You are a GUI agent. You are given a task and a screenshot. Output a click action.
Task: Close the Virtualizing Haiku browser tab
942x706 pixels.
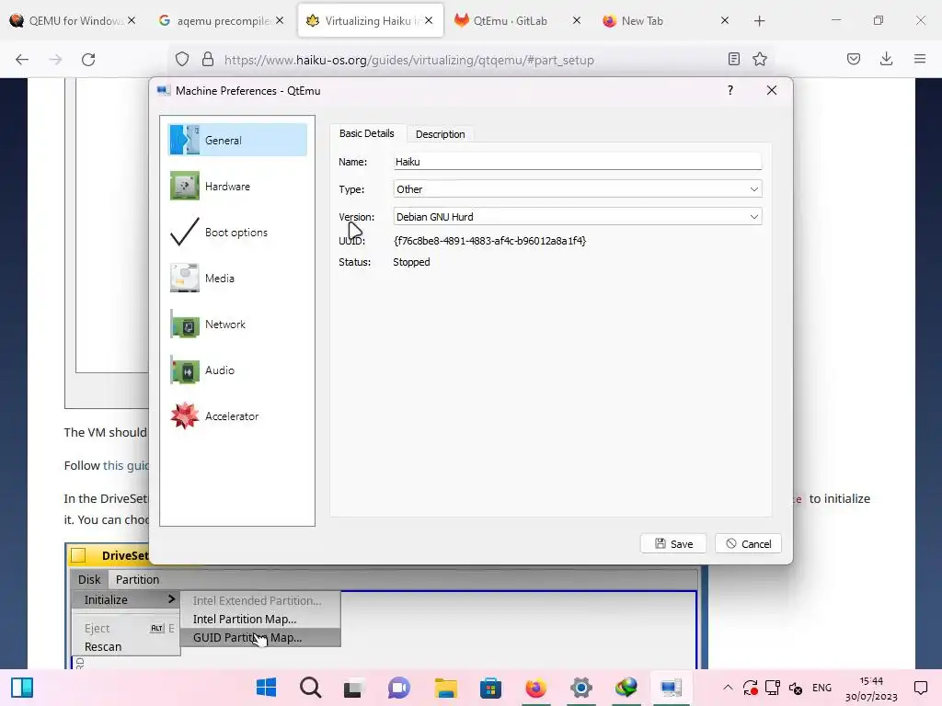429,20
